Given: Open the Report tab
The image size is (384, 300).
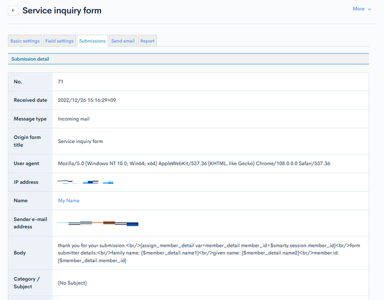Looking at the screenshot, I should tap(147, 41).
